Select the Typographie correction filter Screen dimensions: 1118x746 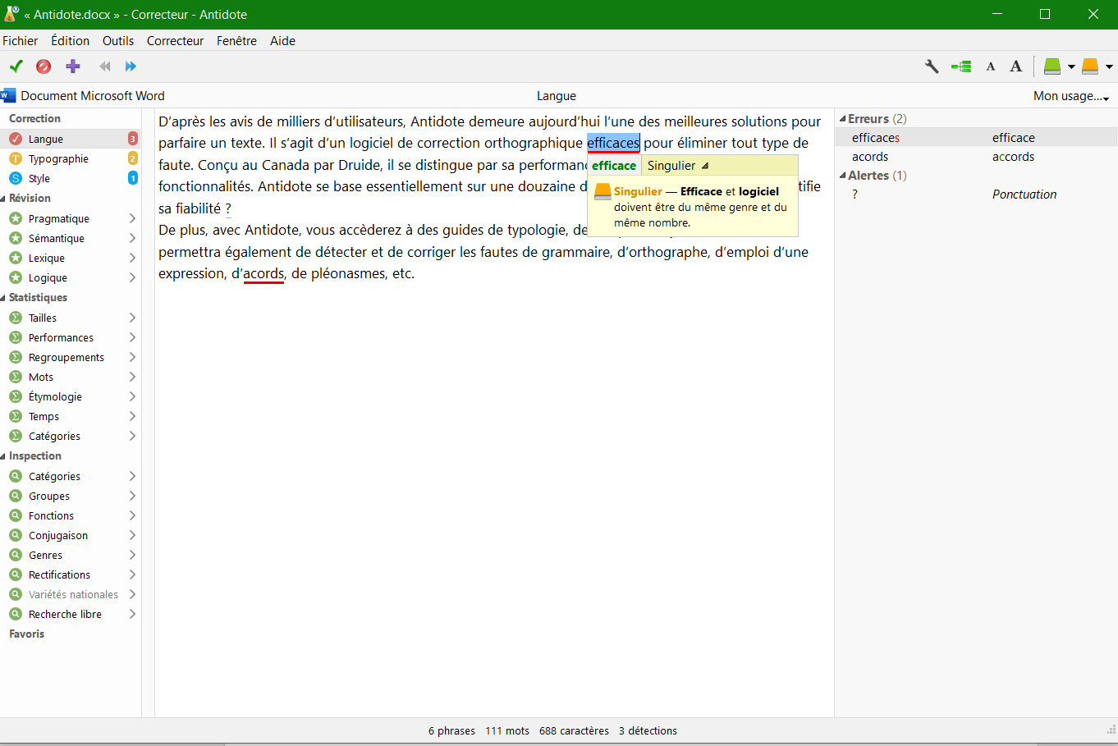coord(72,159)
